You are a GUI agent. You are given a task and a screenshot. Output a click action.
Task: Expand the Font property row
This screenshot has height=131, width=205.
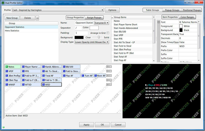point(159,22)
